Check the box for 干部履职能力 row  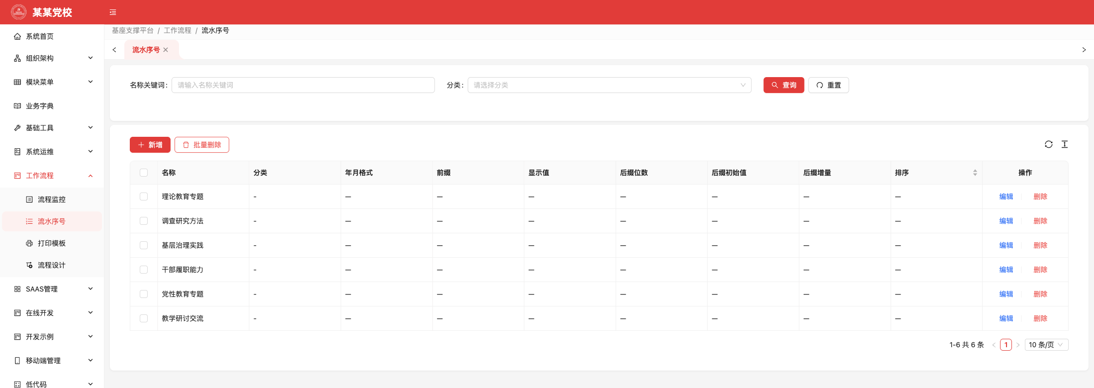pos(144,270)
